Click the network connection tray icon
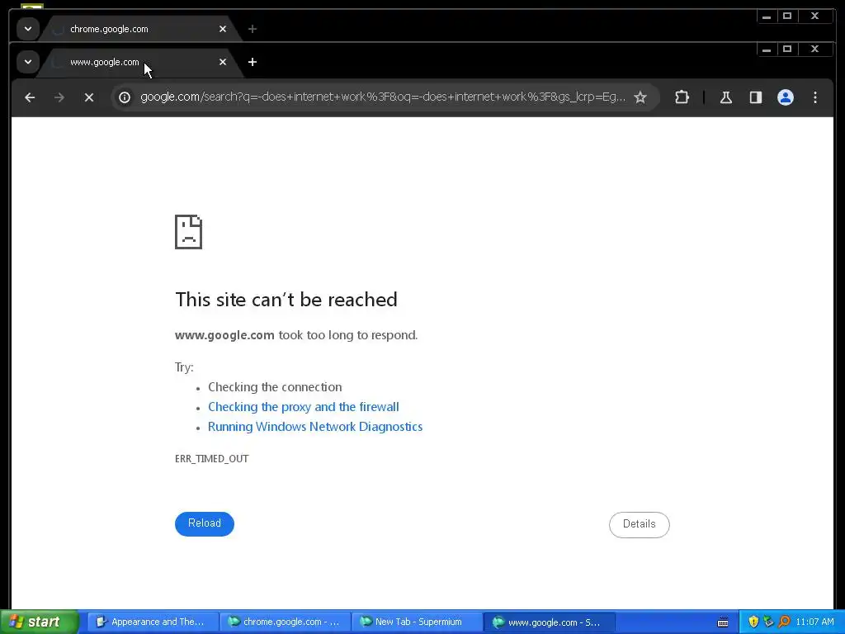Viewport: 845px width, 634px height. point(768,622)
